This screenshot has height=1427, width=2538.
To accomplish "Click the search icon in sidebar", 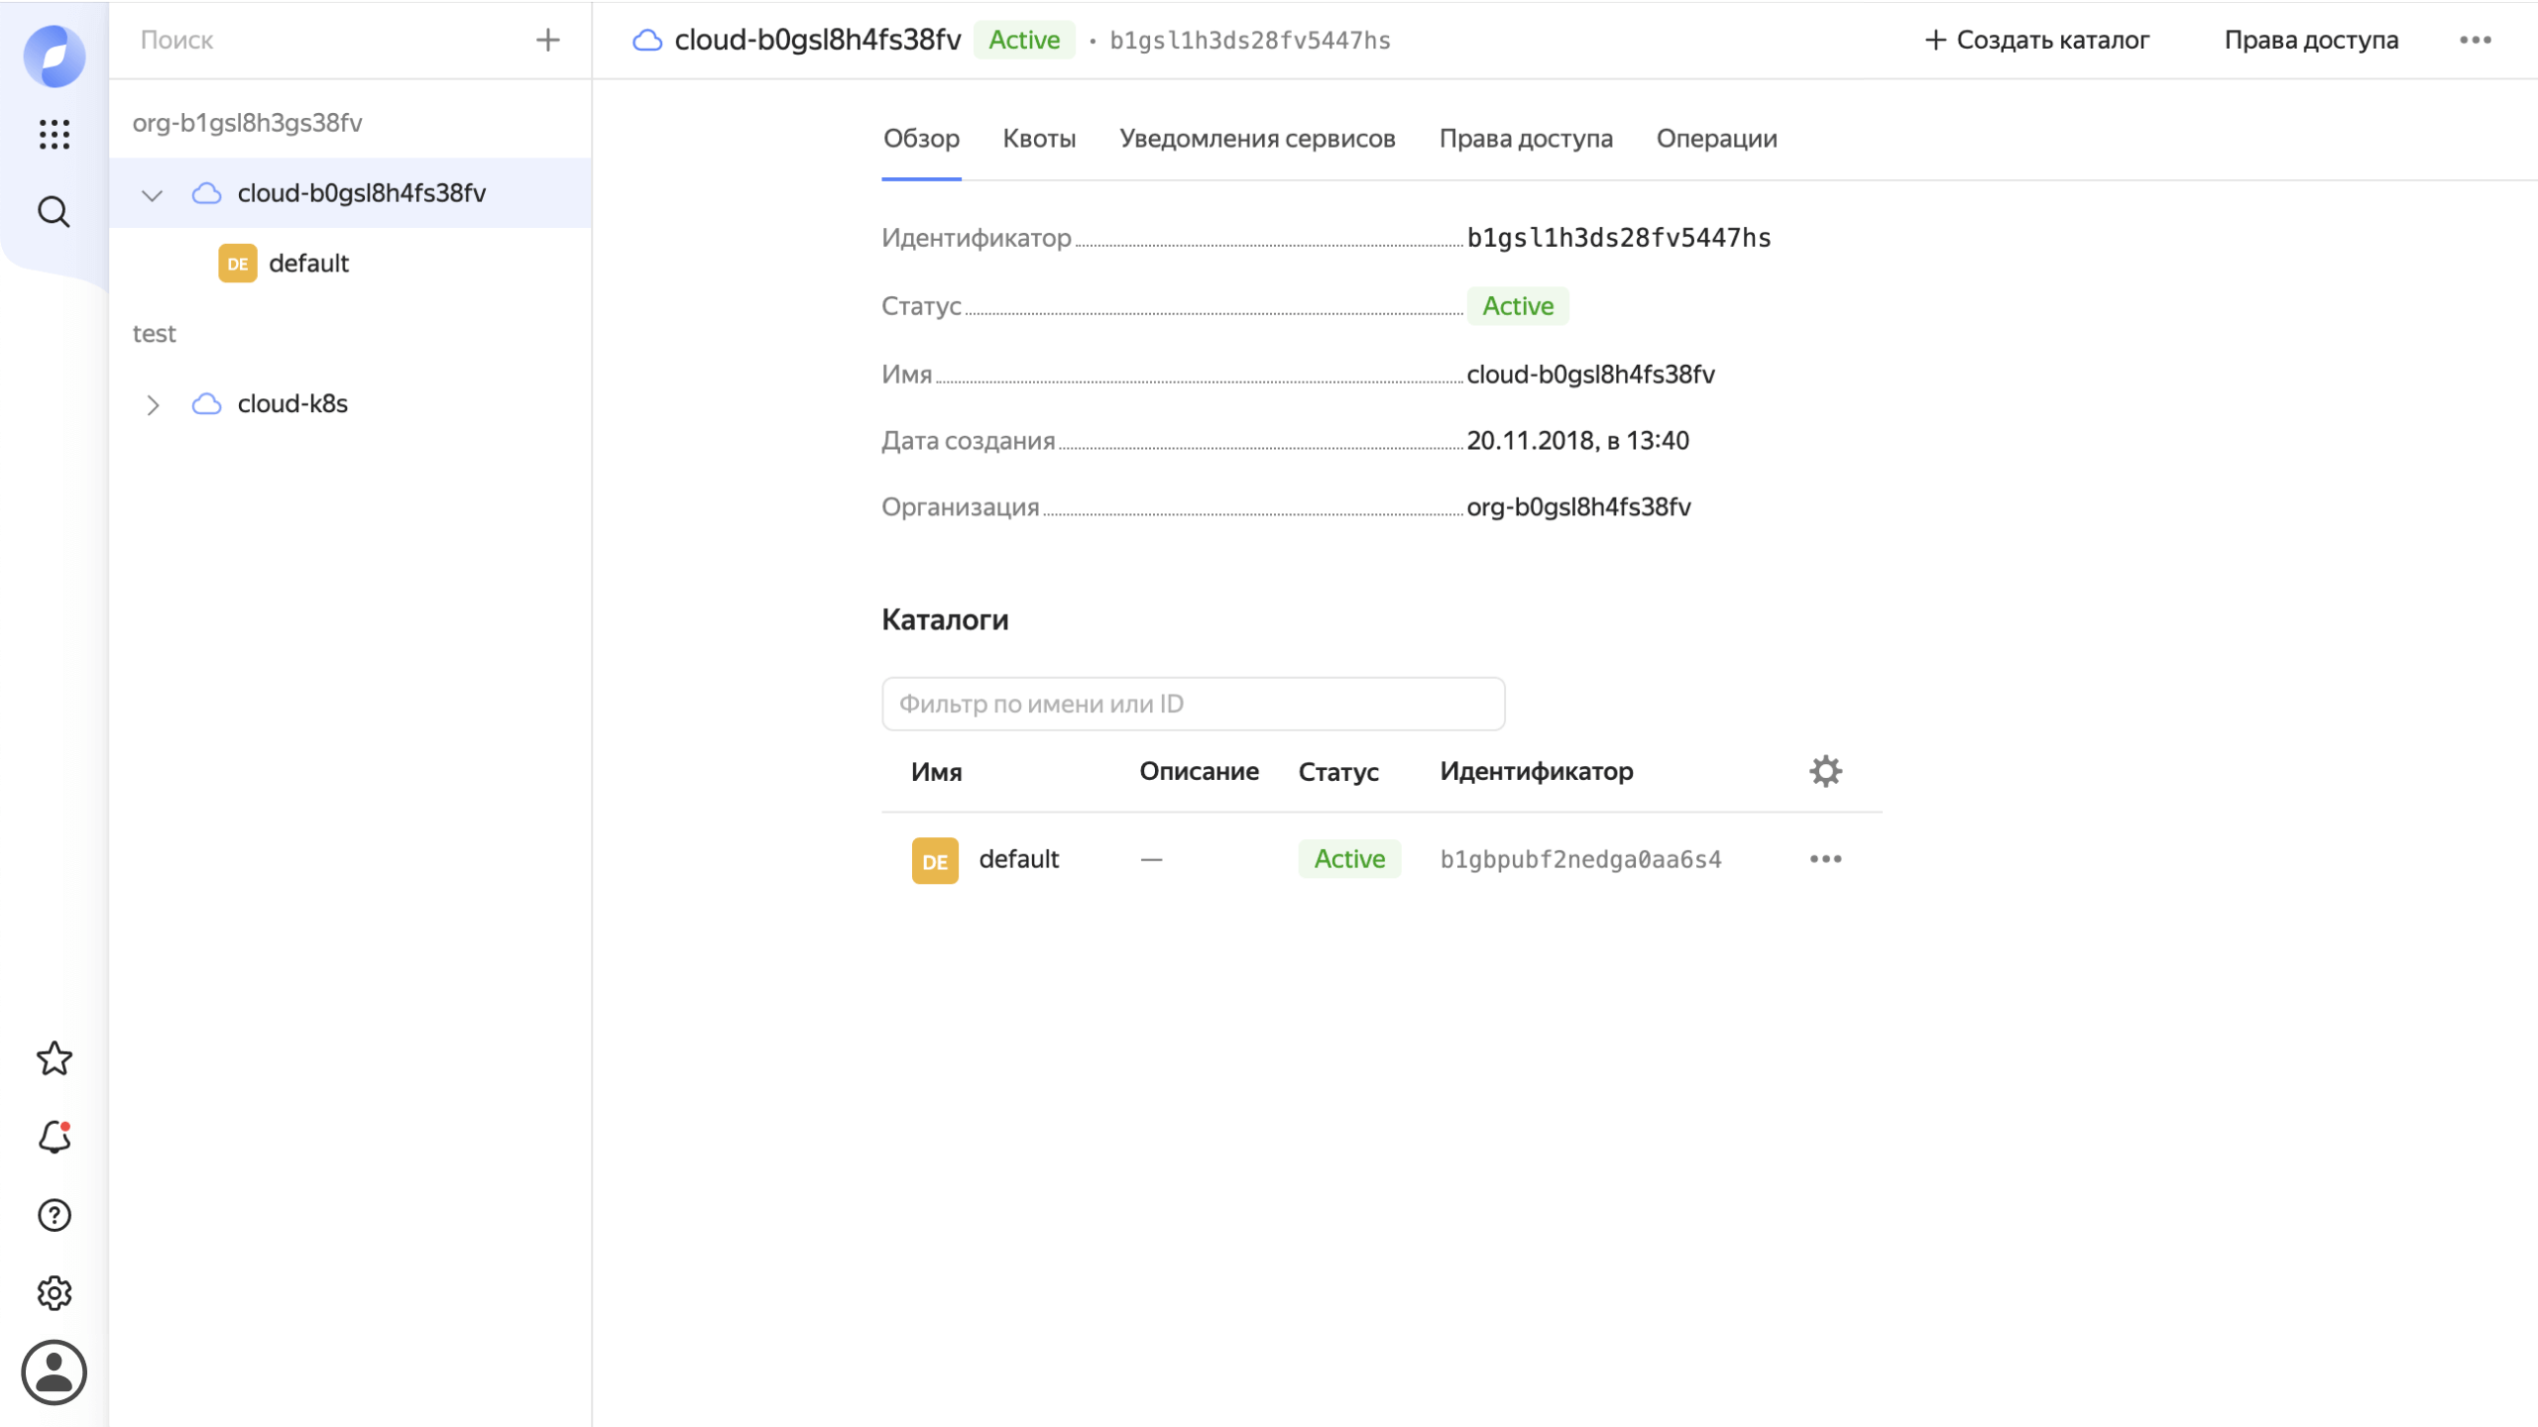I will (53, 211).
